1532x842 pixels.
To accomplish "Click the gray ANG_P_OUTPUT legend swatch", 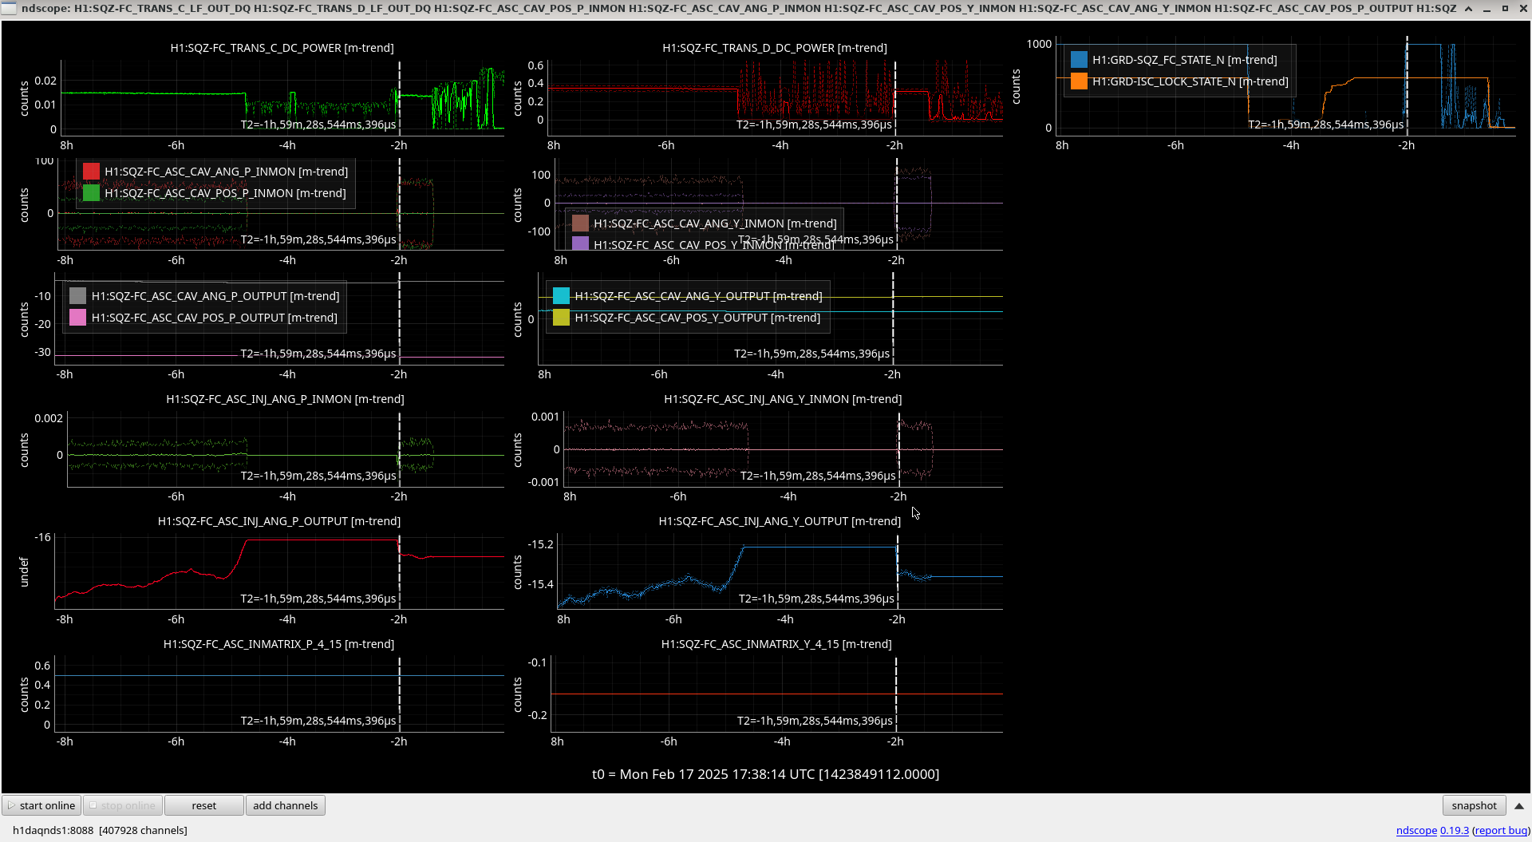I will 78,296.
